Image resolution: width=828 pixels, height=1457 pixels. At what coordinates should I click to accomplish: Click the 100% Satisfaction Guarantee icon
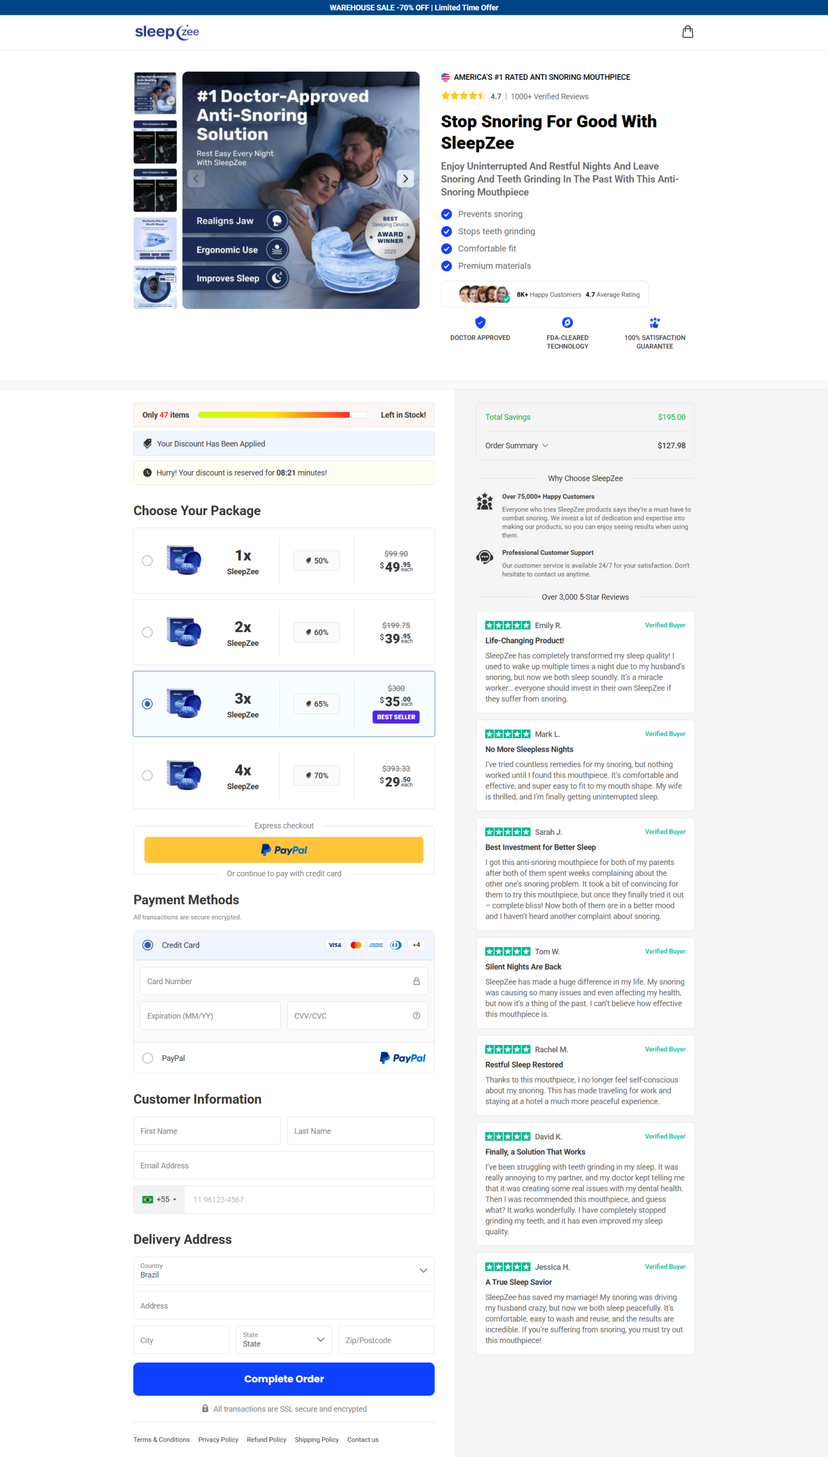[x=654, y=323]
